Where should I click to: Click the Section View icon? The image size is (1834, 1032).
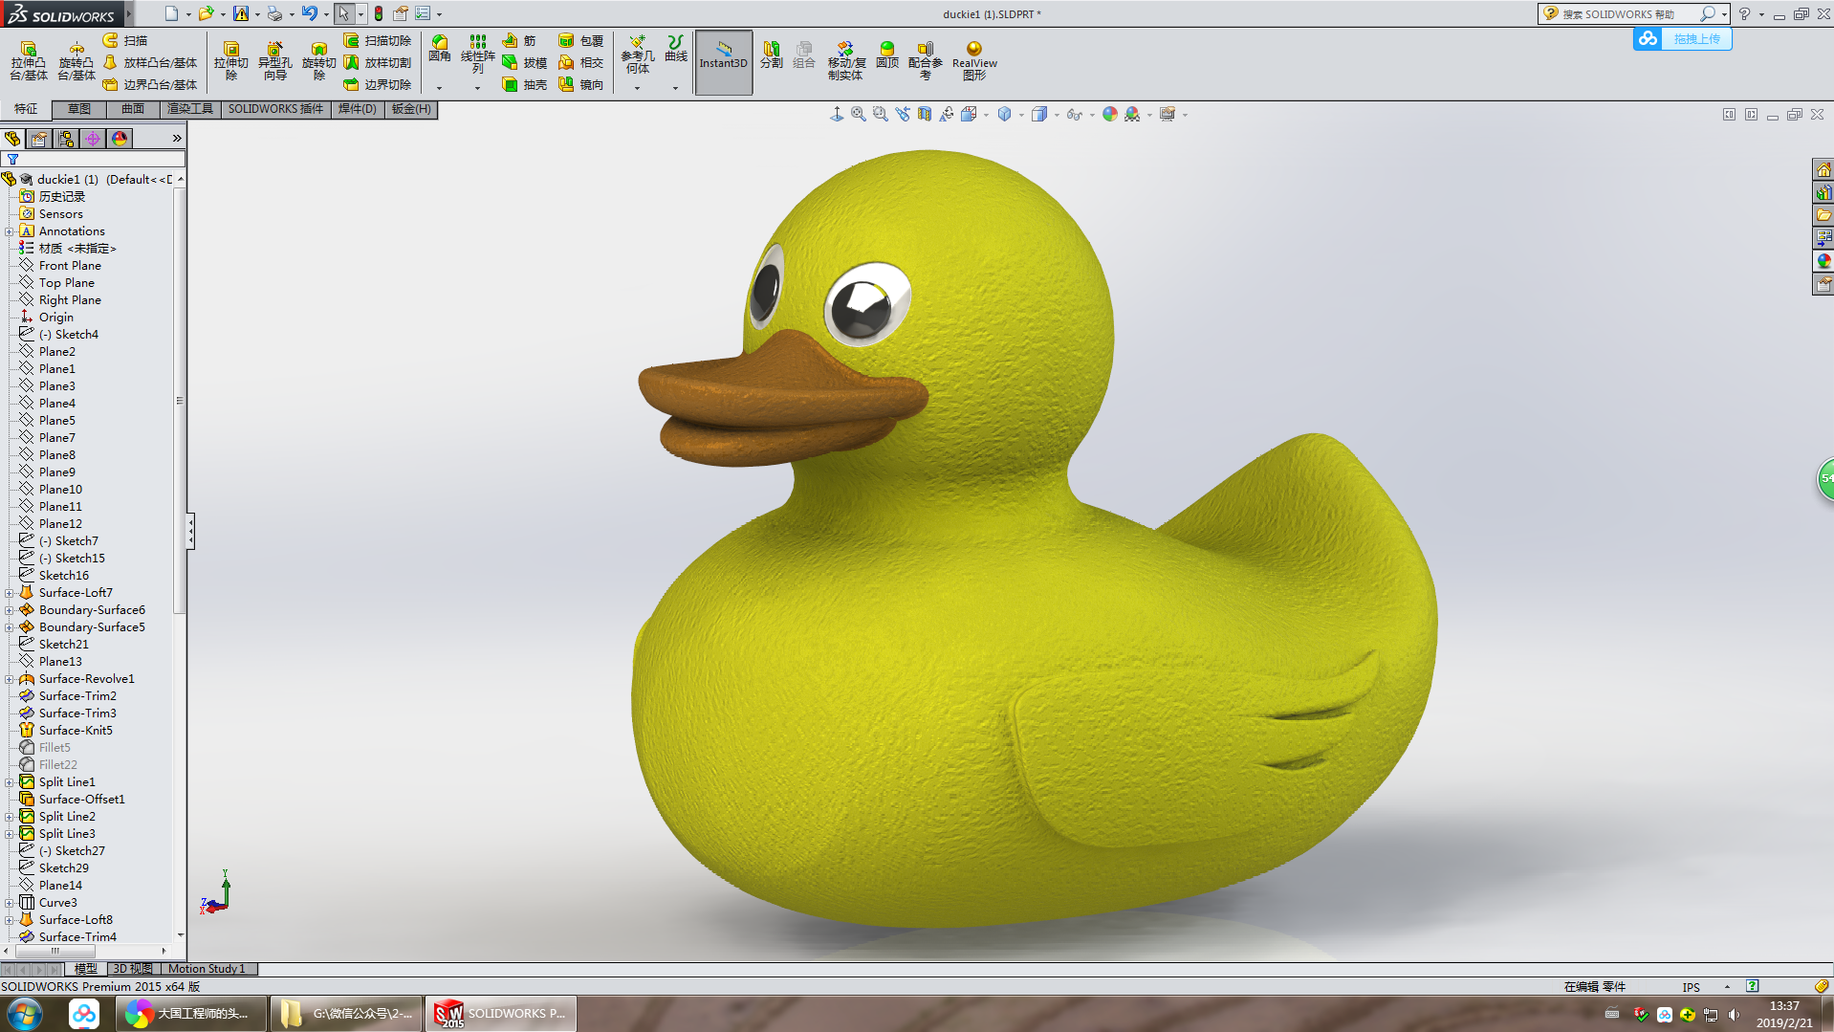click(x=925, y=115)
